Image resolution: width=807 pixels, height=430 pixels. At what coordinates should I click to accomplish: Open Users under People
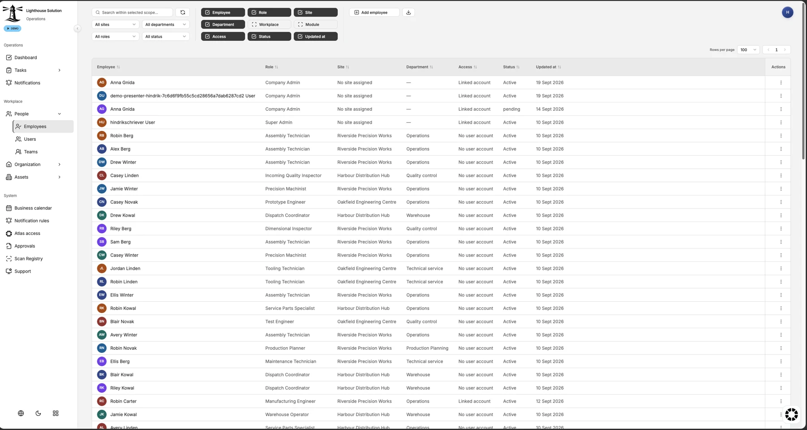pos(43,139)
